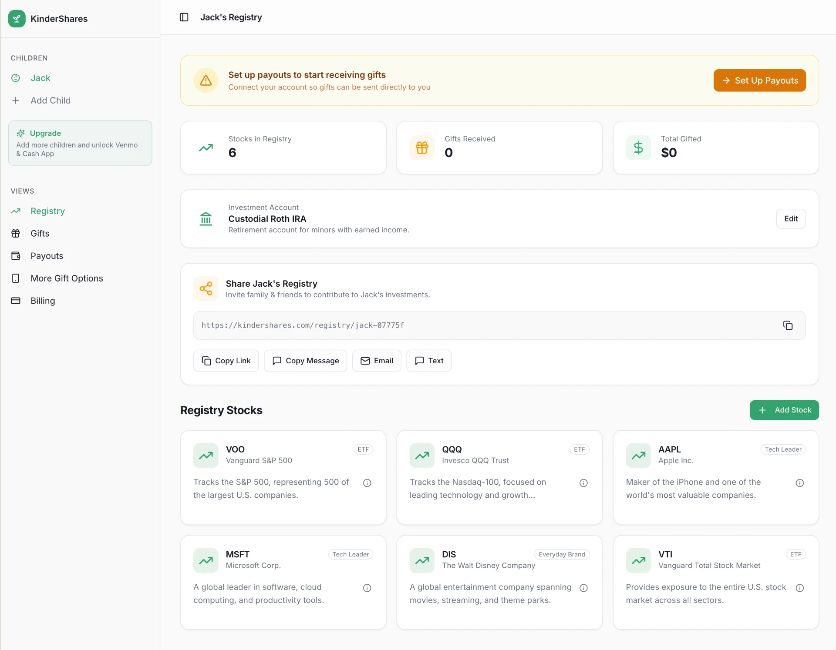Click the warning triangle icon in payouts banner
Viewport: 836px width, 650px height.
coord(206,80)
